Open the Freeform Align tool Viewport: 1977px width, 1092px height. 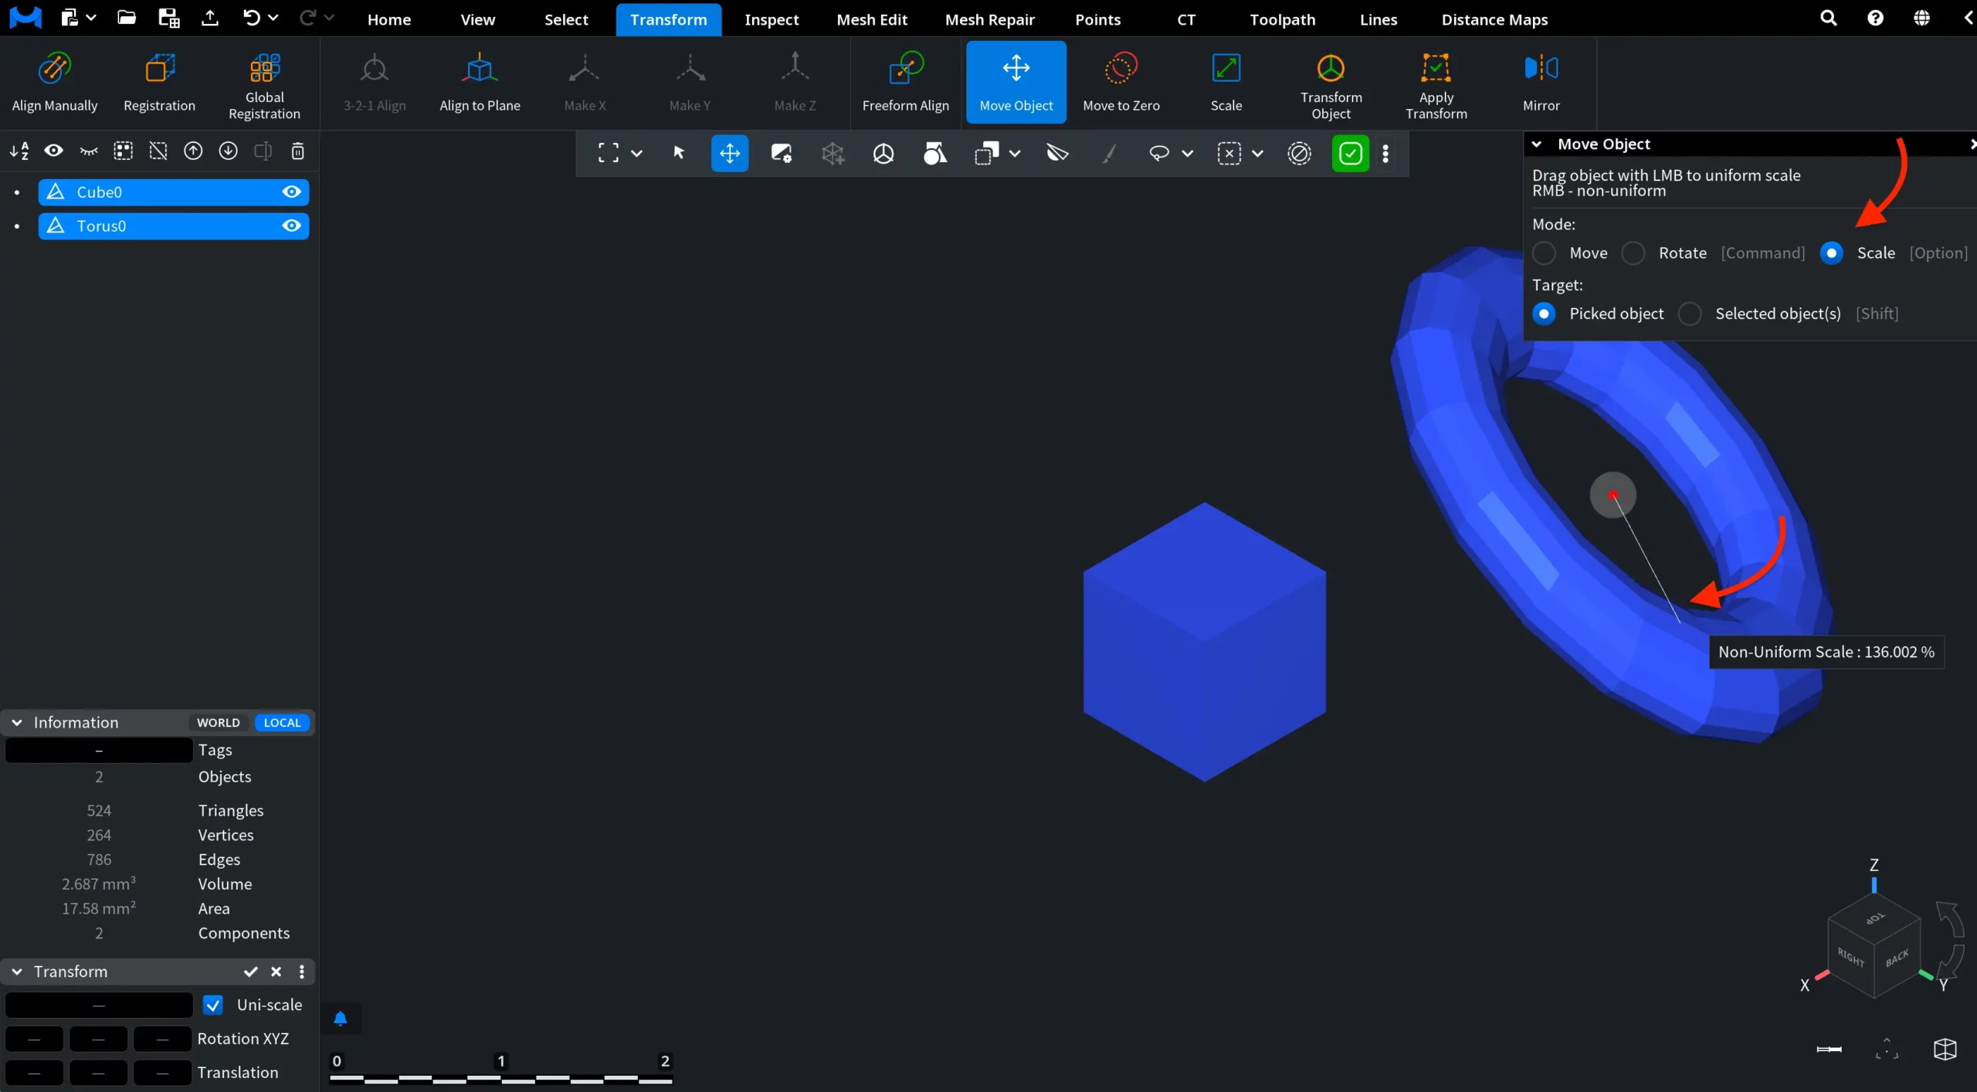tap(905, 83)
